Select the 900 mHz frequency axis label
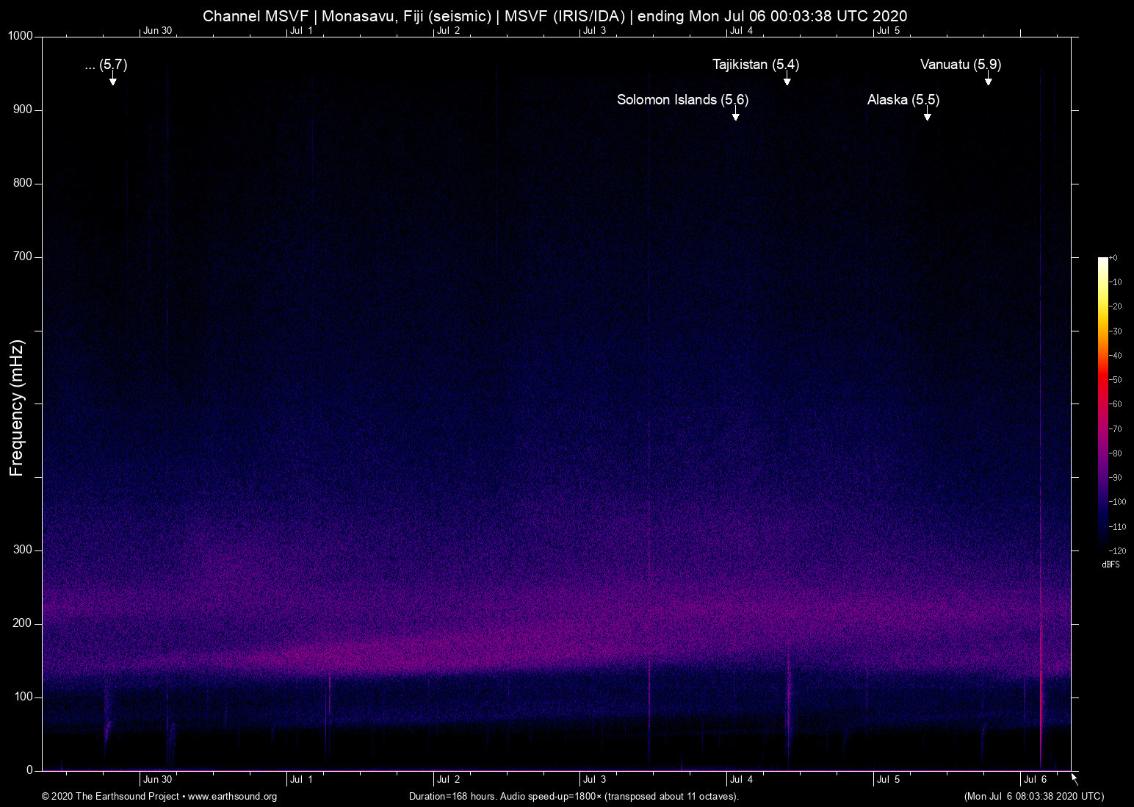The width and height of the screenshot is (1134, 807). [23, 110]
